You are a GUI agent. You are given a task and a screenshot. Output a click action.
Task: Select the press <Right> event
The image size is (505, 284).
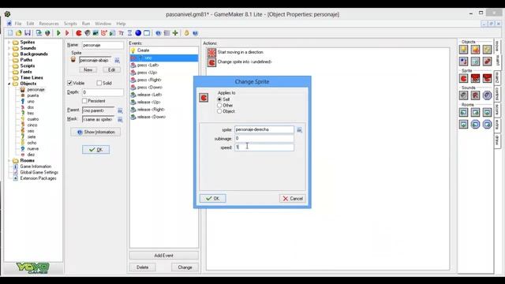point(164,80)
